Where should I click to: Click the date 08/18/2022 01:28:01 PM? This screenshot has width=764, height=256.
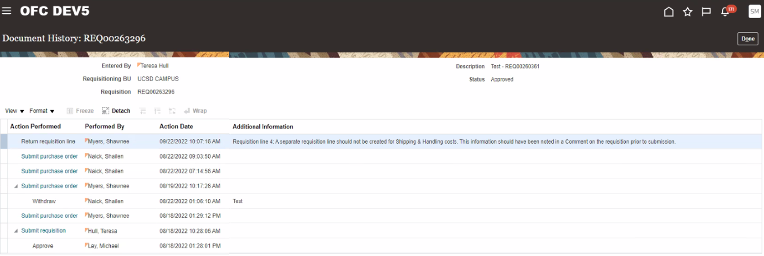pos(190,246)
